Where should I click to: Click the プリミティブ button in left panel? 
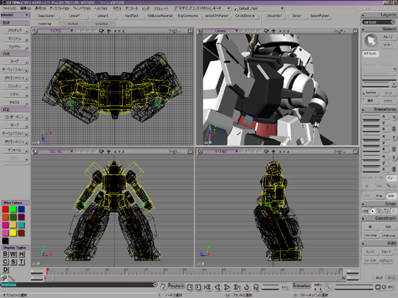click(x=15, y=30)
